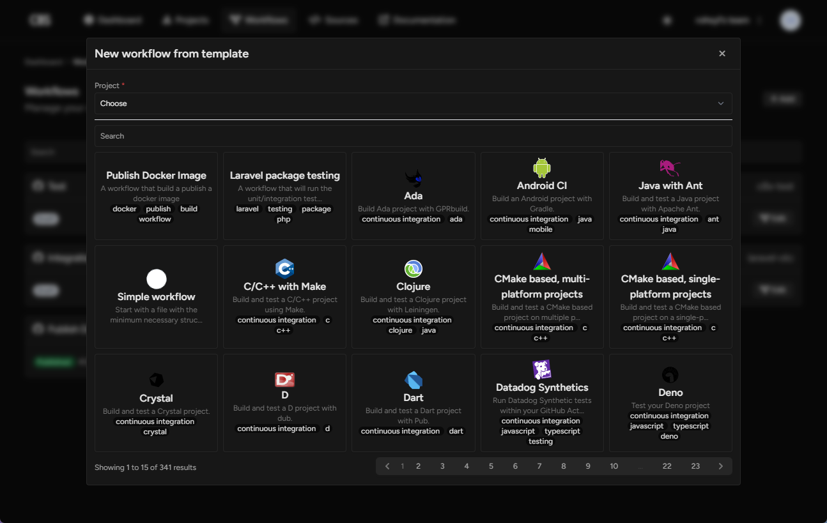
Task: Click the Deno logo icon
Action: pos(670,375)
